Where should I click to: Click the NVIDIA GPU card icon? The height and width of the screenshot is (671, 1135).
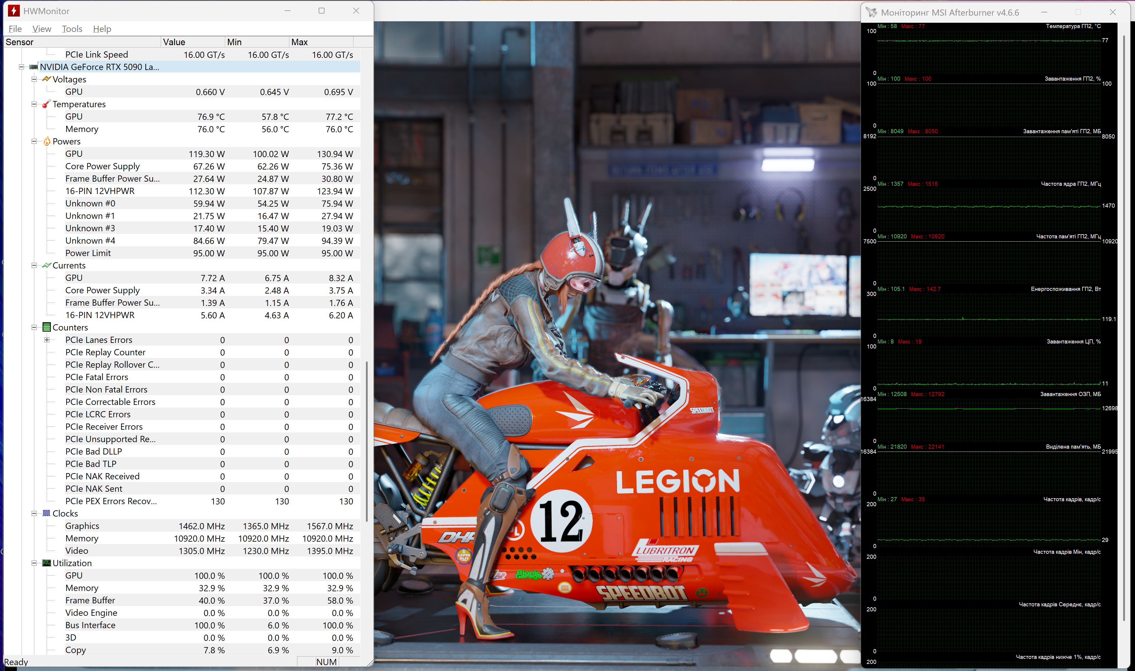click(x=33, y=67)
